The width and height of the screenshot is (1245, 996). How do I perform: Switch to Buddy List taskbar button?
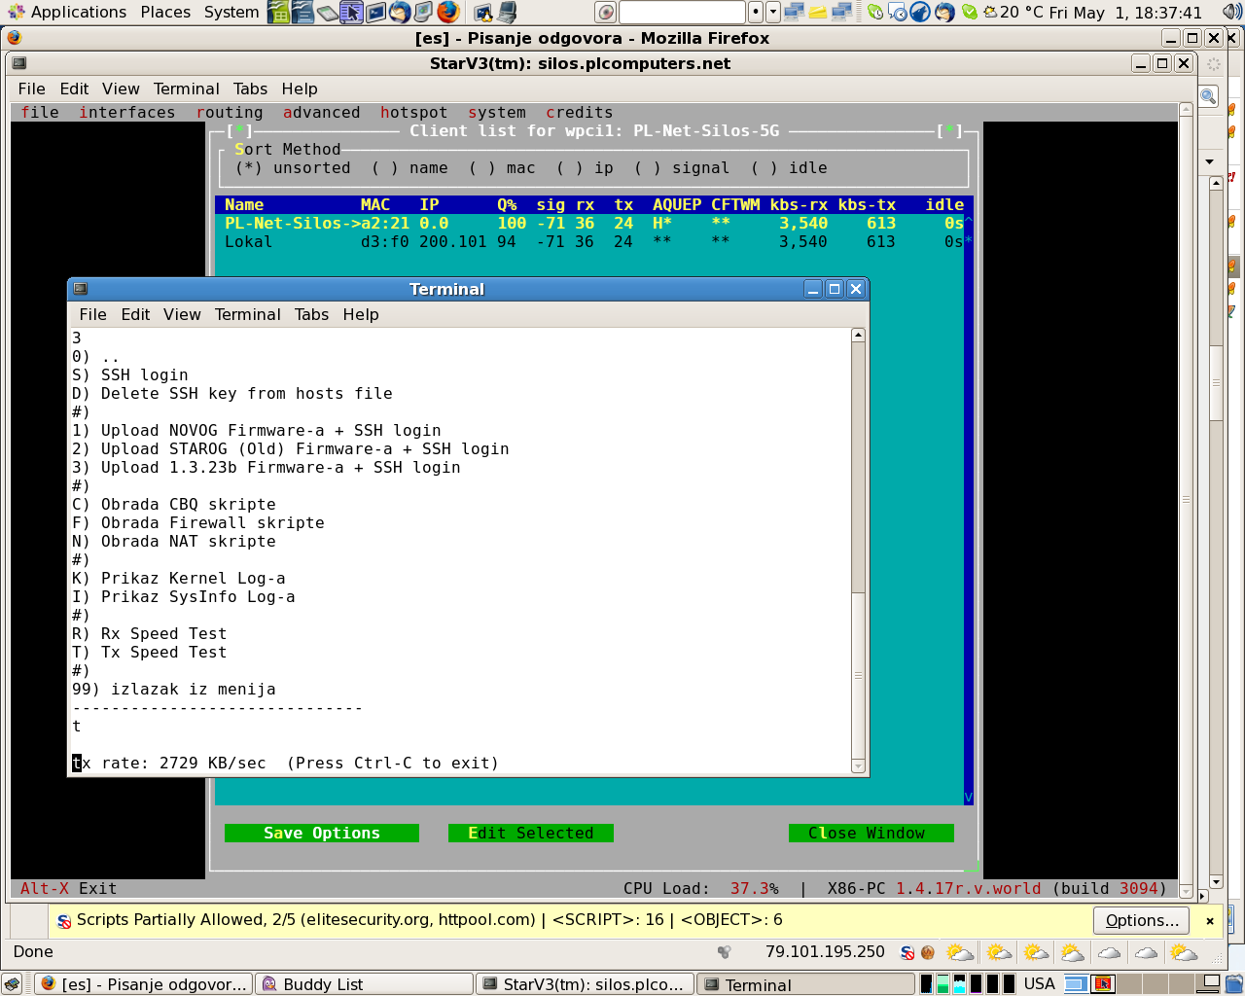click(364, 984)
